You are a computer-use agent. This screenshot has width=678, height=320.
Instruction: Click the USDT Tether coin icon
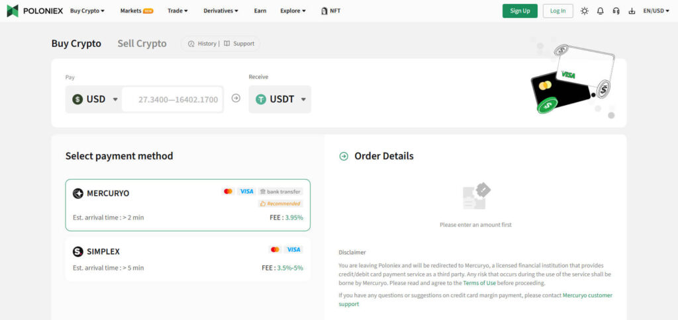(x=261, y=99)
